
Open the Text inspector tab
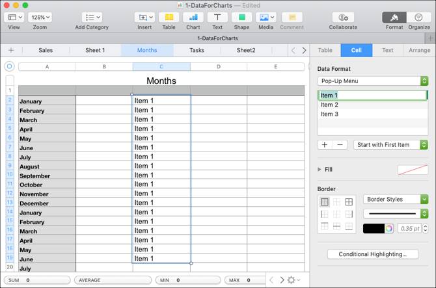coord(388,50)
